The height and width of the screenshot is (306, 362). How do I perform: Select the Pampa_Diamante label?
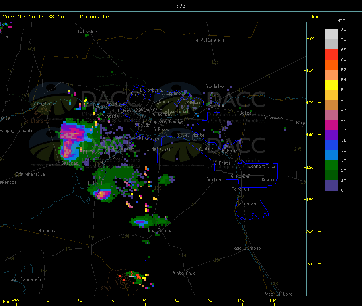[17, 131]
